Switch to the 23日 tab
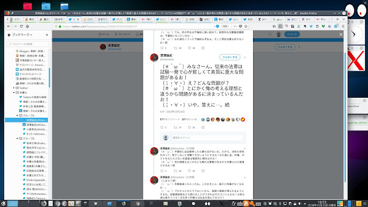368x207 pixels. click(89, 19)
